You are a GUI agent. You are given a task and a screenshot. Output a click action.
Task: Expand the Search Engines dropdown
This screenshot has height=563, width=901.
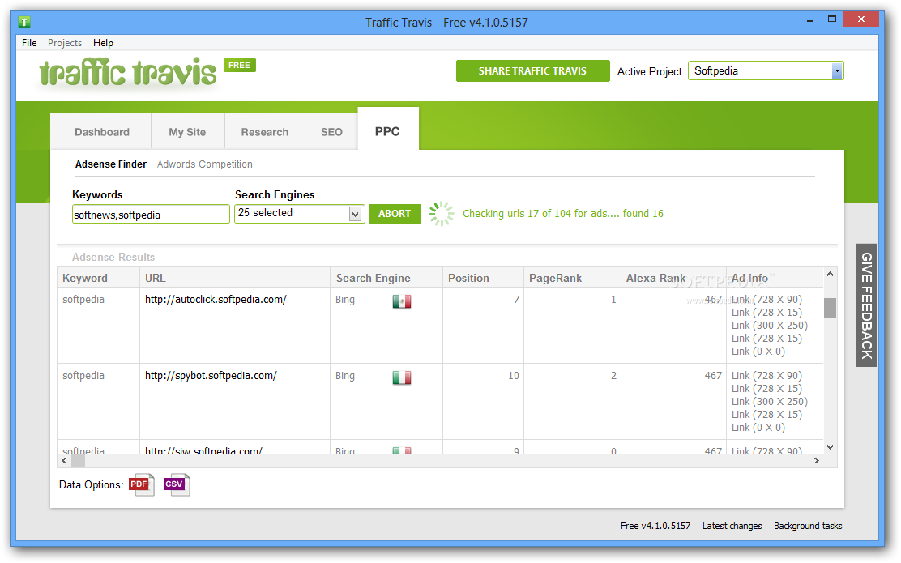(355, 214)
